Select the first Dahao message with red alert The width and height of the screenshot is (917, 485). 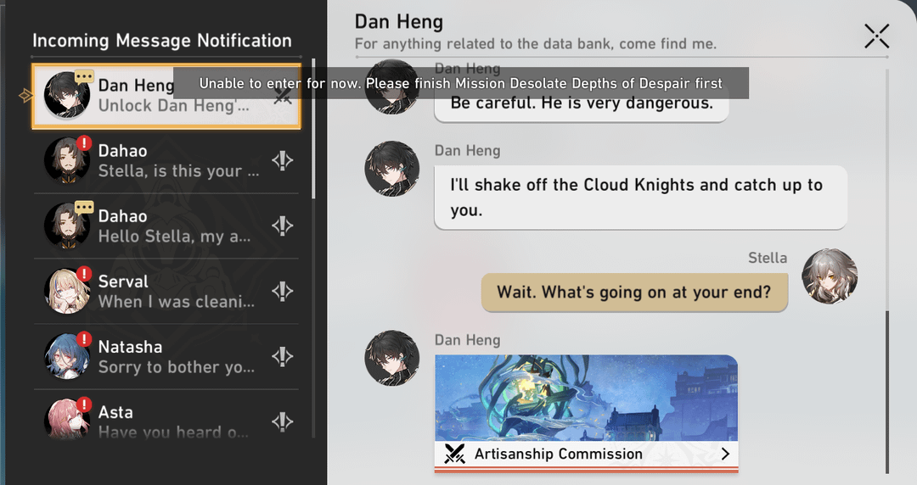(166, 161)
